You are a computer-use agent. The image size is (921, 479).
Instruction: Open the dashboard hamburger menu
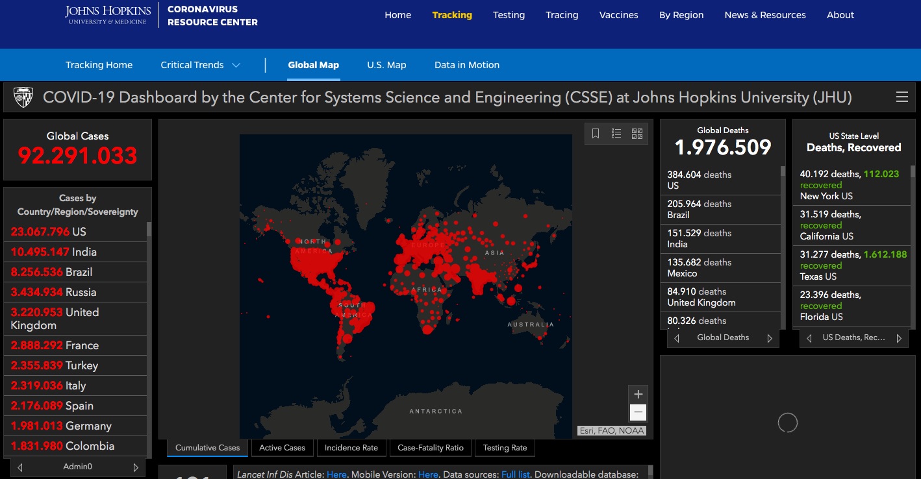(902, 97)
